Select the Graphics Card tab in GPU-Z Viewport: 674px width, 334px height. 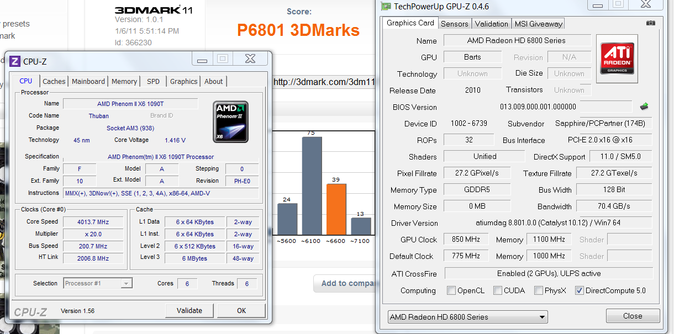pyautogui.click(x=410, y=23)
